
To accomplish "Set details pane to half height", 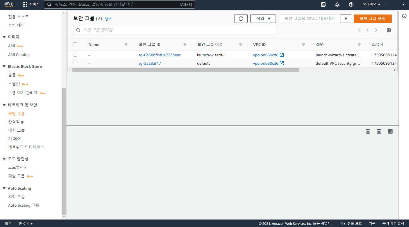I will [x=379, y=131].
